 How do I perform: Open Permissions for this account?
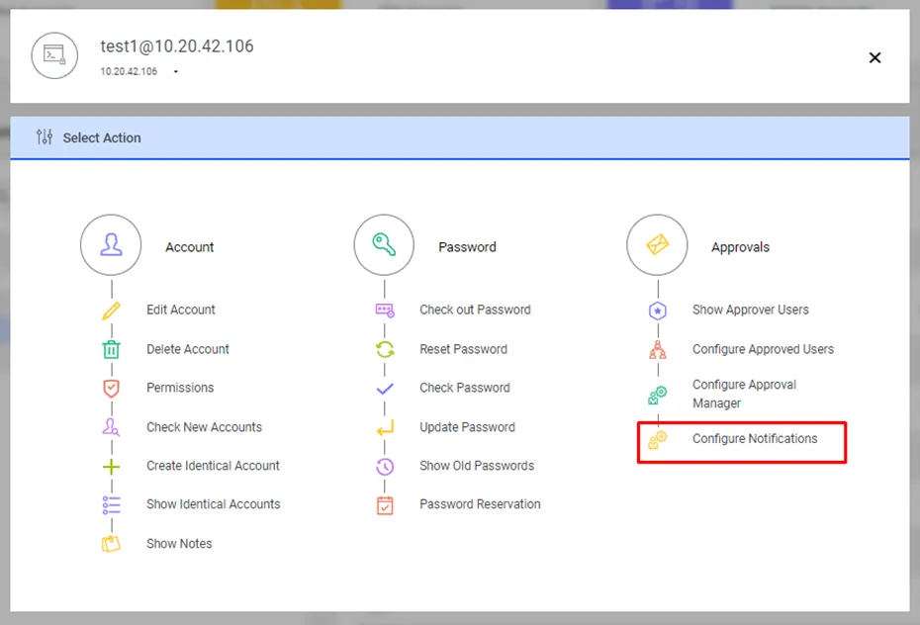[180, 388]
